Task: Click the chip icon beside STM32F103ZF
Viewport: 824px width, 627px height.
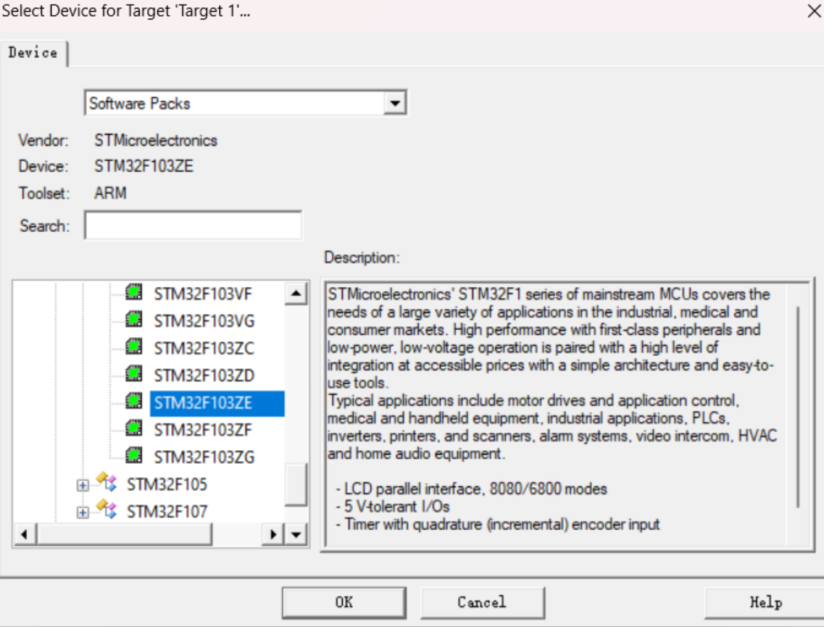Action: pyautogui.click(x=134, y=428)
